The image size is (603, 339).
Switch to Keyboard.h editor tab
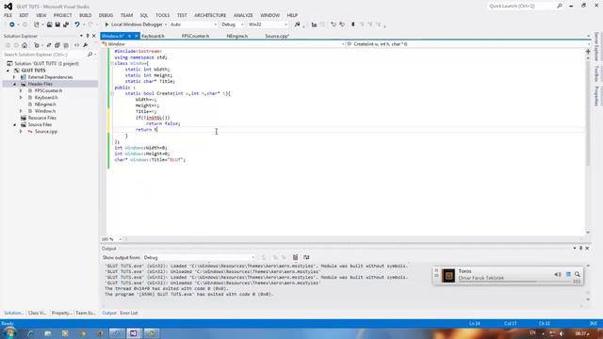point(153,36)
